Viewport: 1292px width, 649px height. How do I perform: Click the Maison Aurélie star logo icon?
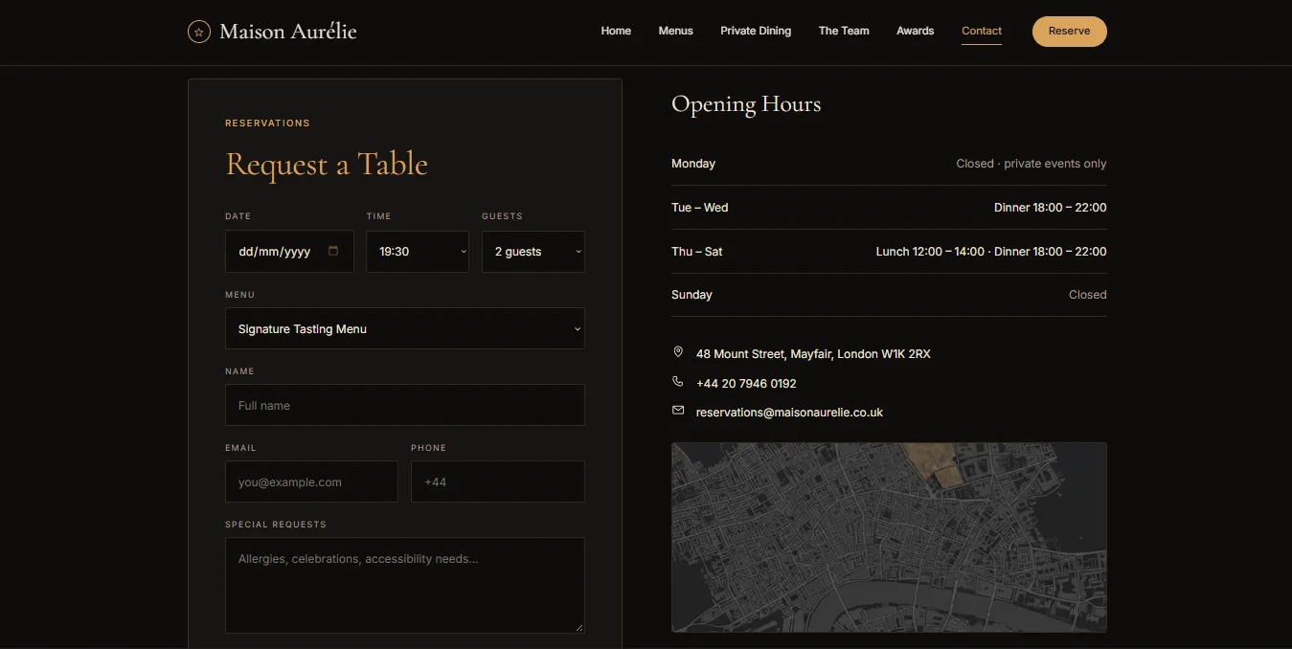click(x=199, y=32)
